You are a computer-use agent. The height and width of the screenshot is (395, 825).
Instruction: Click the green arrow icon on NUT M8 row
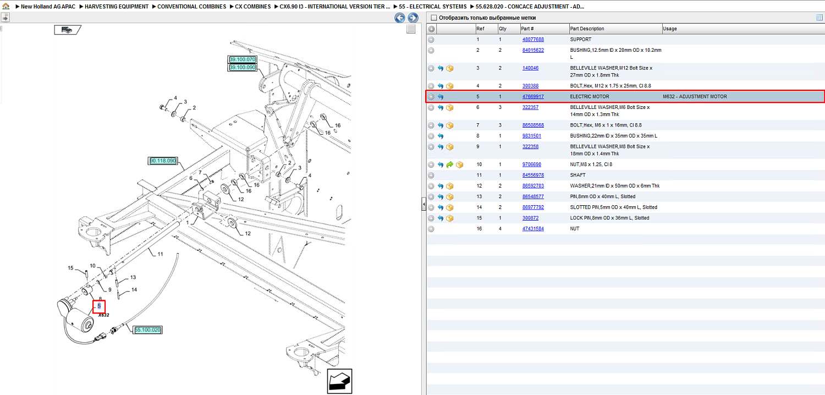[x=449, y=164]
